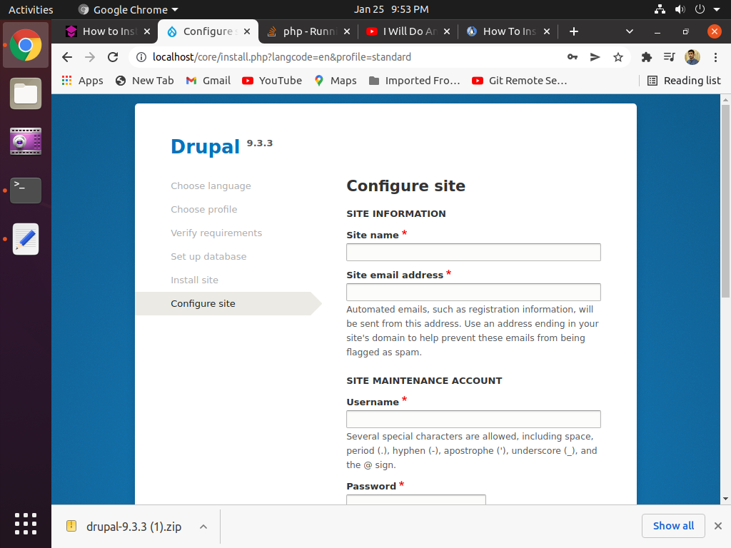The width and height of the screenshot is (731, 548).
Task: Go back to the previous page
Action: (x=67, y=57)
